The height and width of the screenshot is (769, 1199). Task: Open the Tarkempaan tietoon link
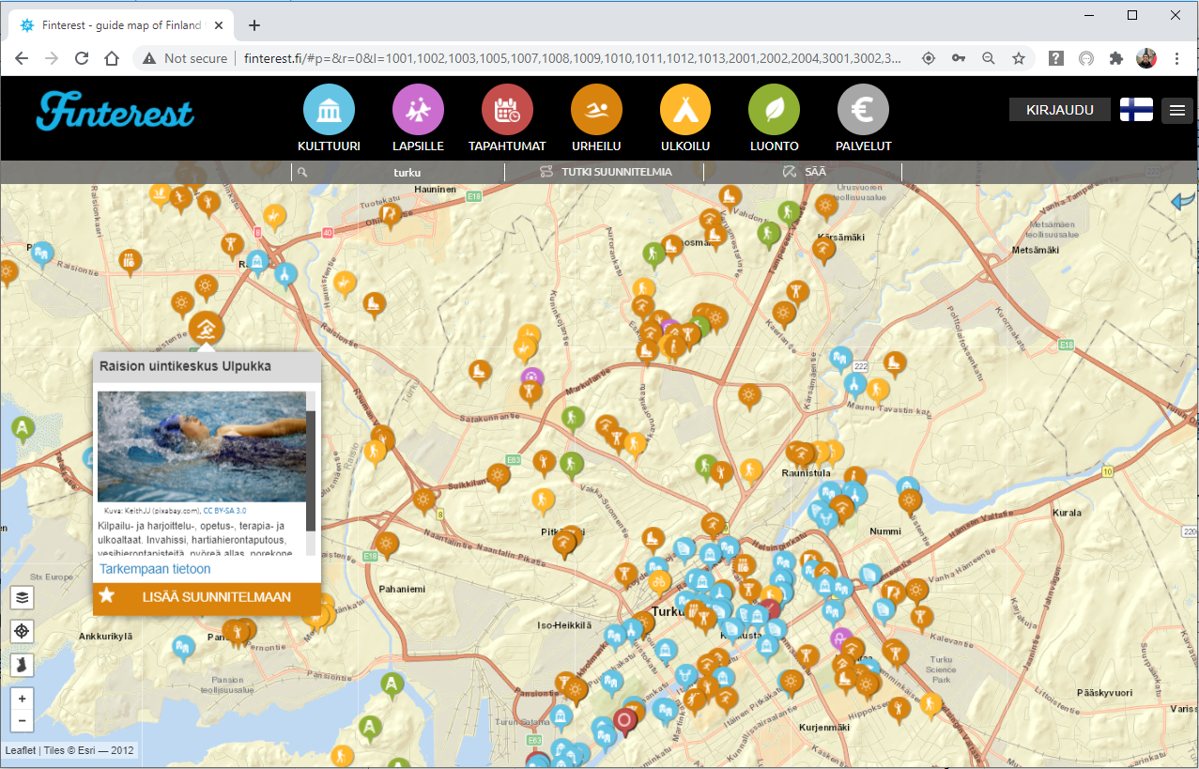pyautogui.click(x=155, y=569)
